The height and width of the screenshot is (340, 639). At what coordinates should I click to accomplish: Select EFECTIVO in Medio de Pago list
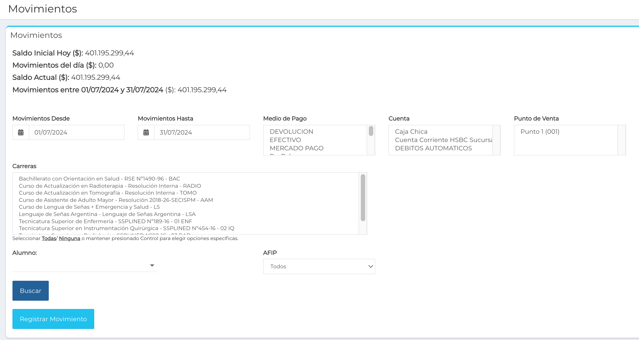pos(285,140)
